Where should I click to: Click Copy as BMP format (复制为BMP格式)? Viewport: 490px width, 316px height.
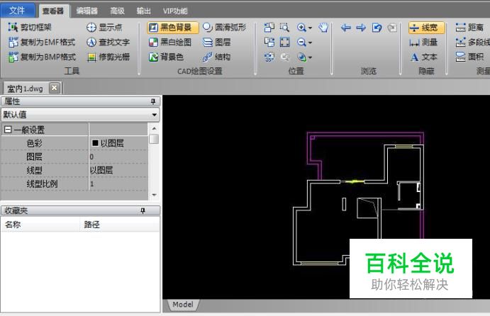point(42,57)
